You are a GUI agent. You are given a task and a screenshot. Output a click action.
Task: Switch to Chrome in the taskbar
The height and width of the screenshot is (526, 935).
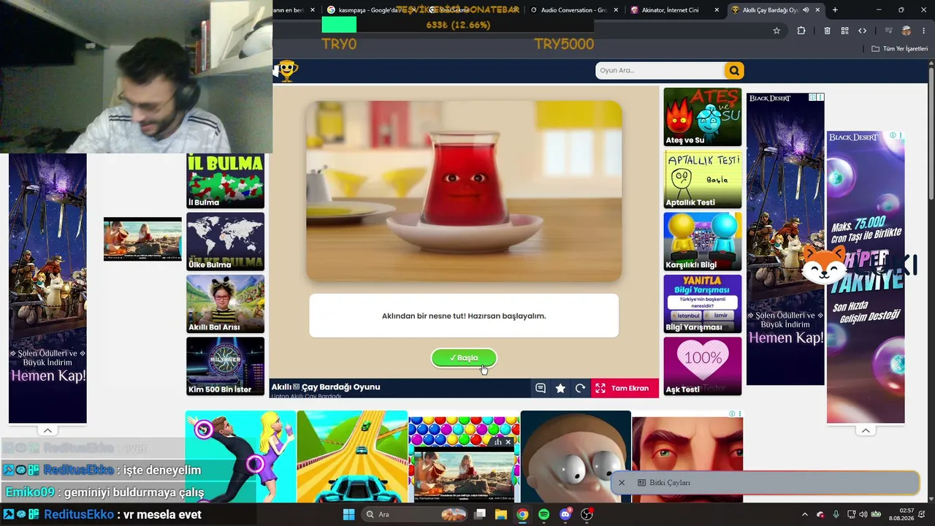[x=522, y=514]
